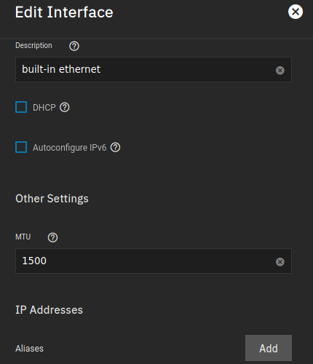Click the DHCP label text

coord(44,108)
